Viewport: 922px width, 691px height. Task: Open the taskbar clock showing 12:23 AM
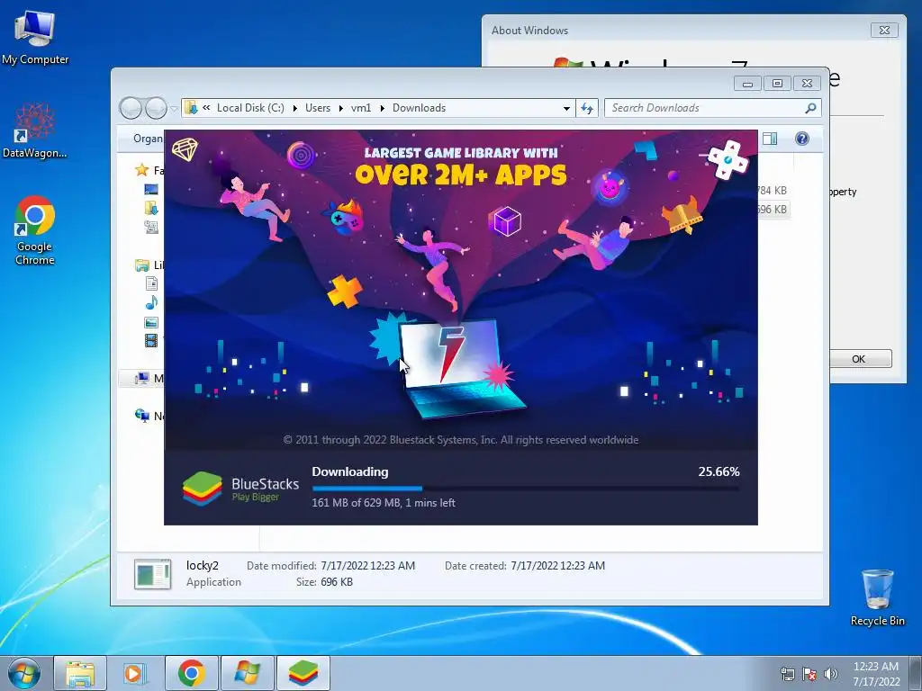tap(876, 674)
